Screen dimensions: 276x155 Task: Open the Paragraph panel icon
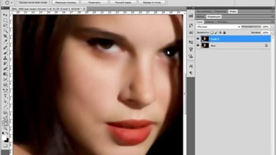191,73
